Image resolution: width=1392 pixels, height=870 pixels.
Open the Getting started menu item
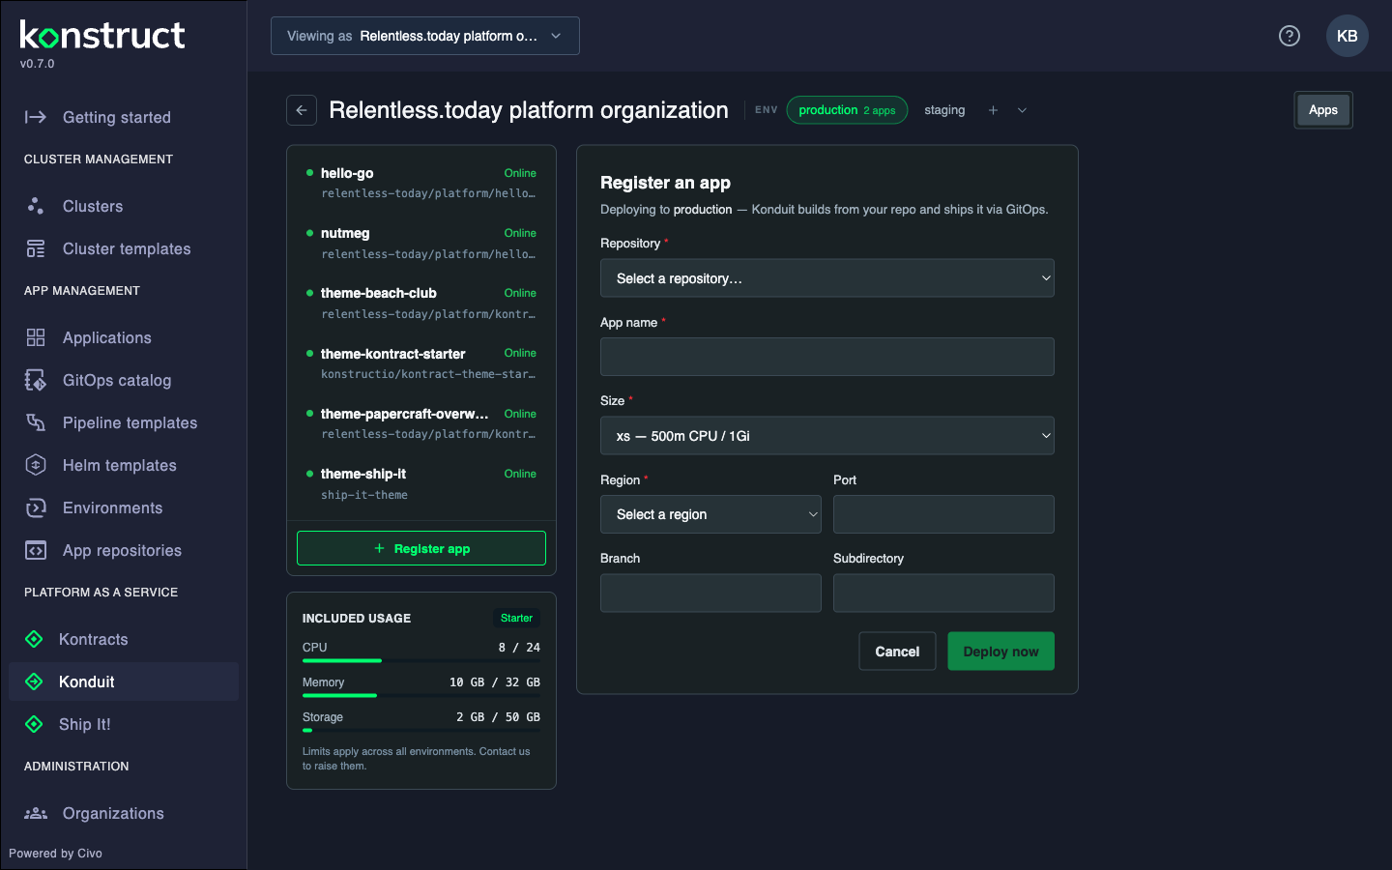tap(124, 117)
